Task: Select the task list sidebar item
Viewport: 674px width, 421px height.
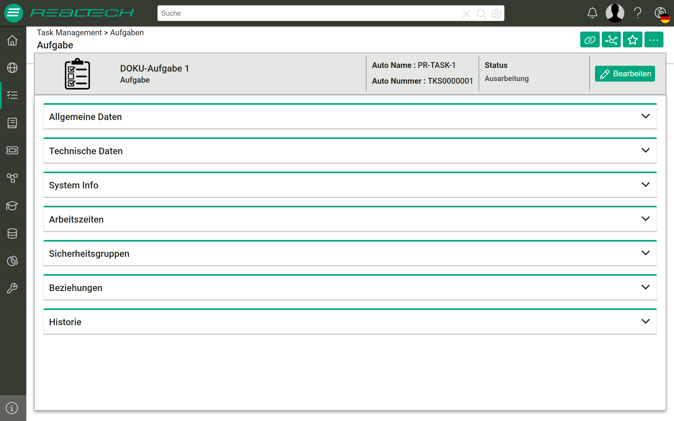Action: tap(12, 95)
